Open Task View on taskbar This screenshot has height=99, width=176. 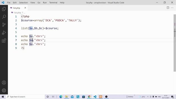coord(53,97)
